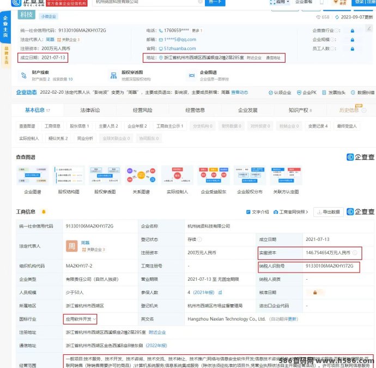376x368 pixels.
Task: Jump to the 股东信息 1 section
Action: click(80, 126)
